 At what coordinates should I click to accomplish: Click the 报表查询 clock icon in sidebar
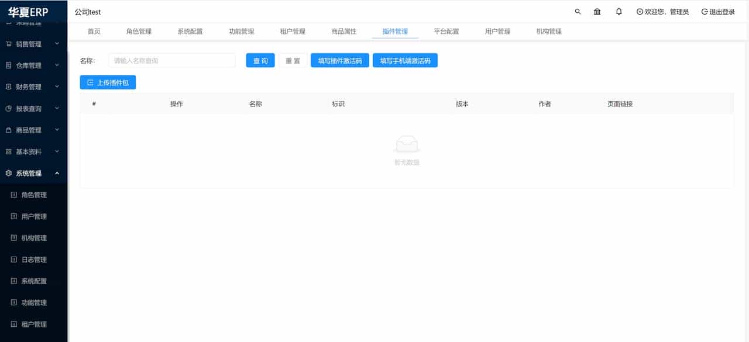[8, 108]
